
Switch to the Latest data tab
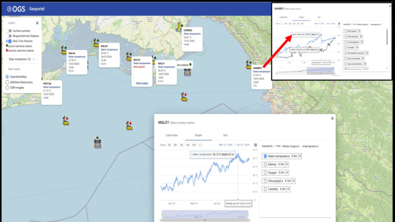(172, 136)
